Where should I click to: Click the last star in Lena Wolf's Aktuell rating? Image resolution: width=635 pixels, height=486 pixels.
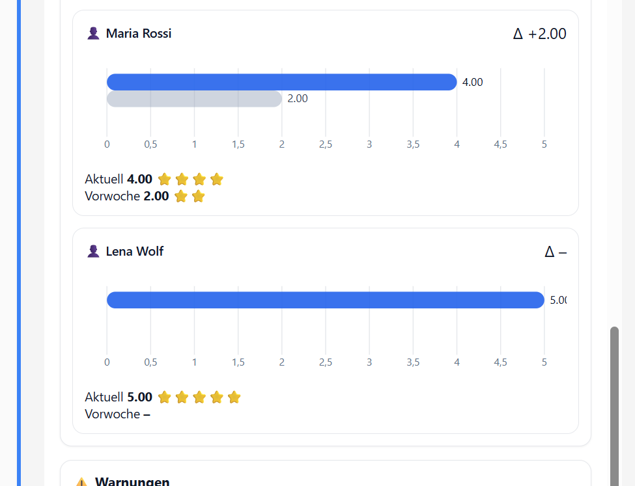234,397
